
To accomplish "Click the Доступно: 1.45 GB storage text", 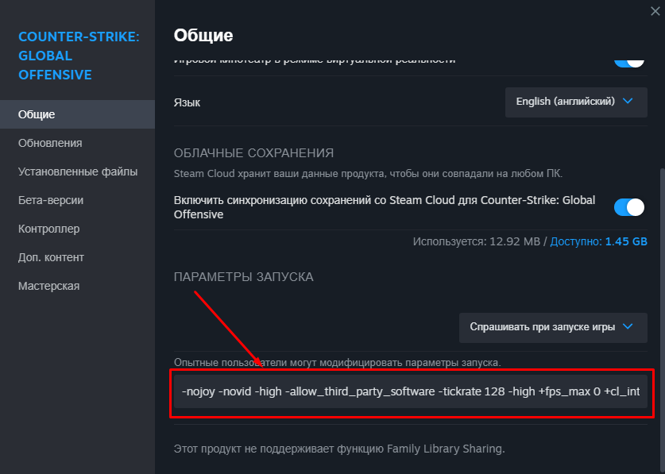I will tap(598, 240).
